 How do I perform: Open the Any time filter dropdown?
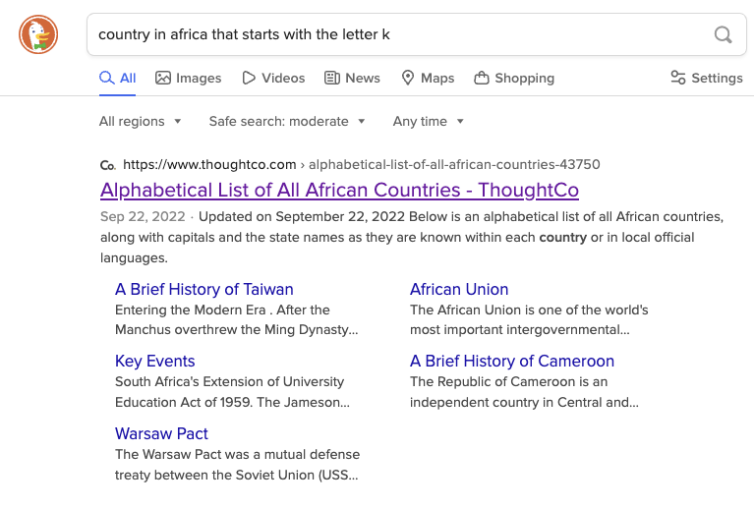coord(429,121)
